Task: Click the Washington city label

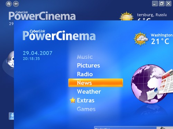Action: coord(162,35)
